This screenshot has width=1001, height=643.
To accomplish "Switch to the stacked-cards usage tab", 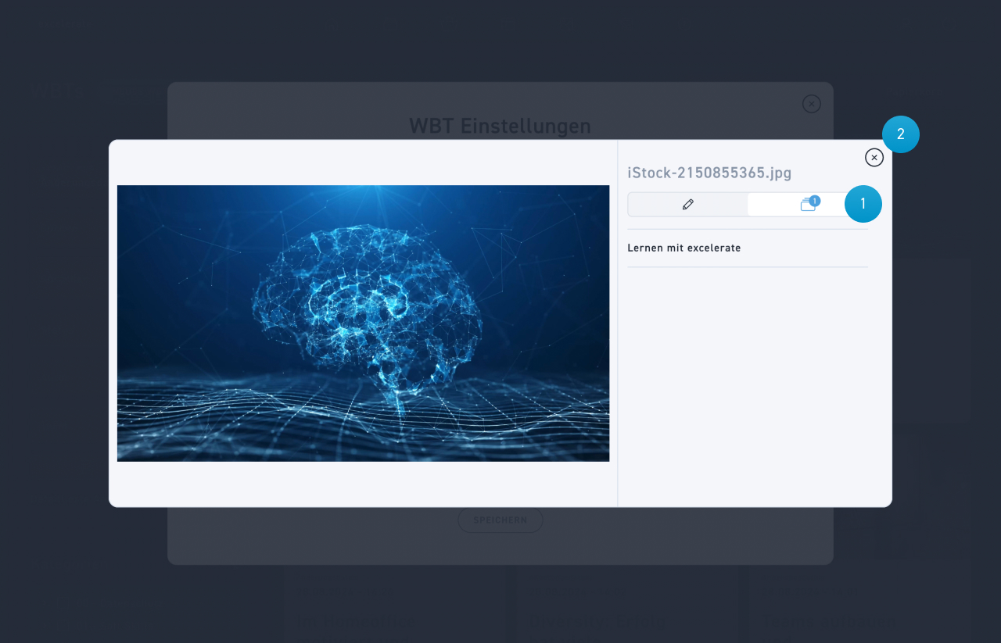I will tap(806, 205).
